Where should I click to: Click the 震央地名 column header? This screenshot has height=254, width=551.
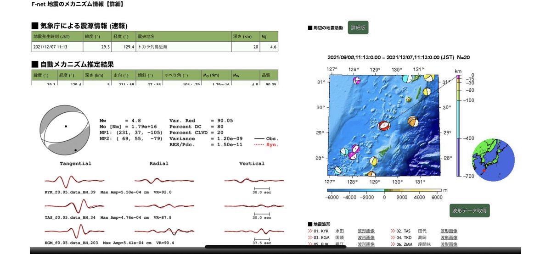184,36
